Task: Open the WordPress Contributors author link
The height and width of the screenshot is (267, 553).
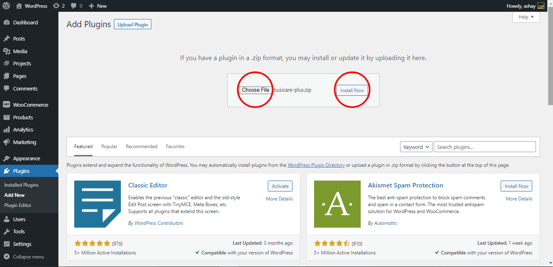Action: pos(159,223)
